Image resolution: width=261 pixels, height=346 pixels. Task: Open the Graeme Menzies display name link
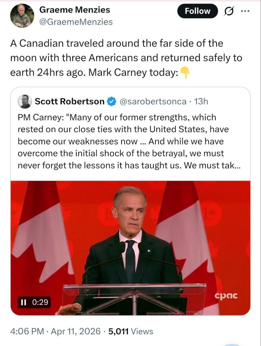click(74, 10)
